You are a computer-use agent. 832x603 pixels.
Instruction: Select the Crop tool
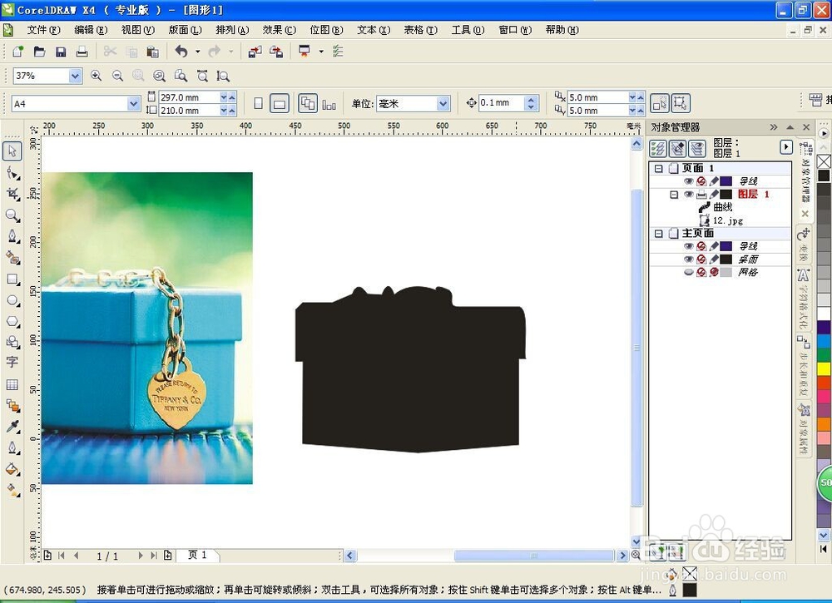point(12,194)
